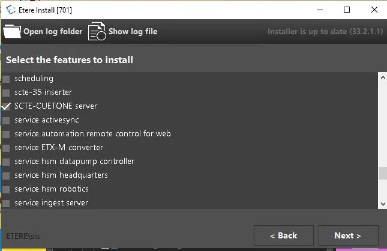The image size is (387, 251).
Task: Open log folder text label
Action: 53,31
